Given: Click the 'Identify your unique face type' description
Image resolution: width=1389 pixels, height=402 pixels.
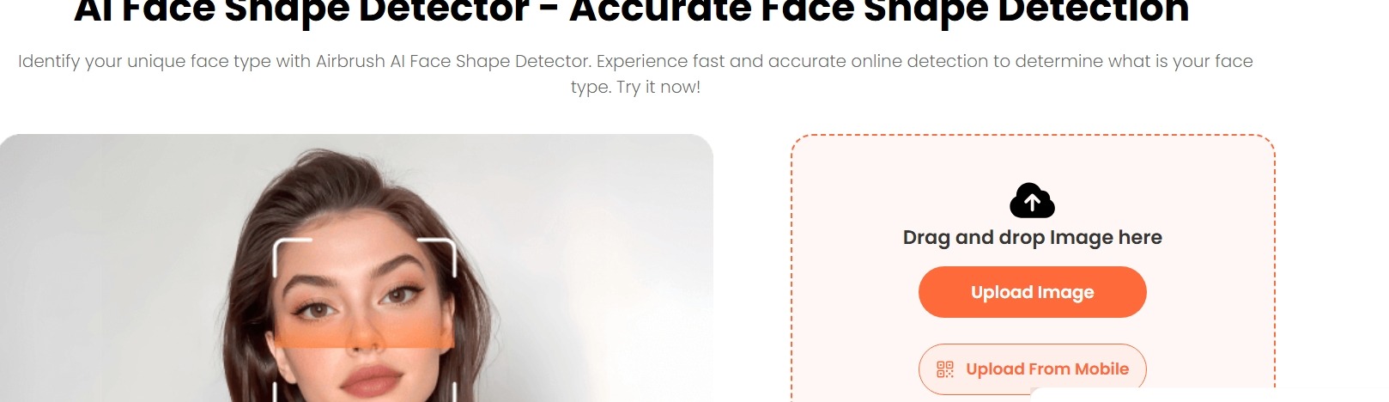Looking at the screenshot, I should [635, 74].
